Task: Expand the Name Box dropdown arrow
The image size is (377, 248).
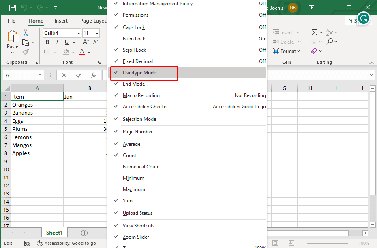Action: 40,75
